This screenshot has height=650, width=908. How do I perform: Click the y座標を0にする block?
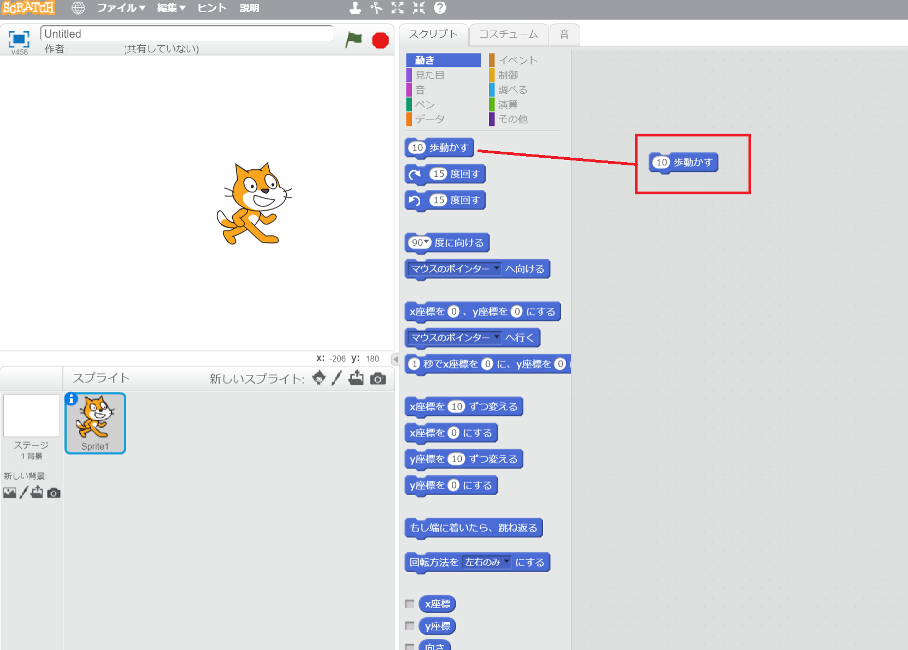(x=451, y=485)
